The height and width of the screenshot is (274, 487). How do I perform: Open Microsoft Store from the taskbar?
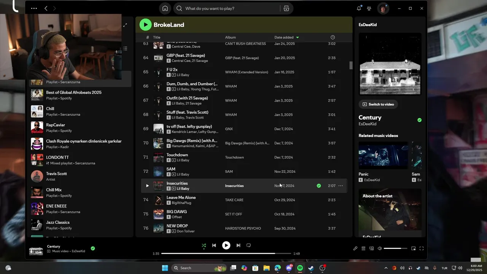click(255, 268)
